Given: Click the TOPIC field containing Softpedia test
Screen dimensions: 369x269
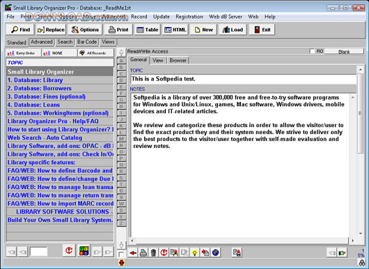Looking at the screenshot, I should [x=243, y=79].
